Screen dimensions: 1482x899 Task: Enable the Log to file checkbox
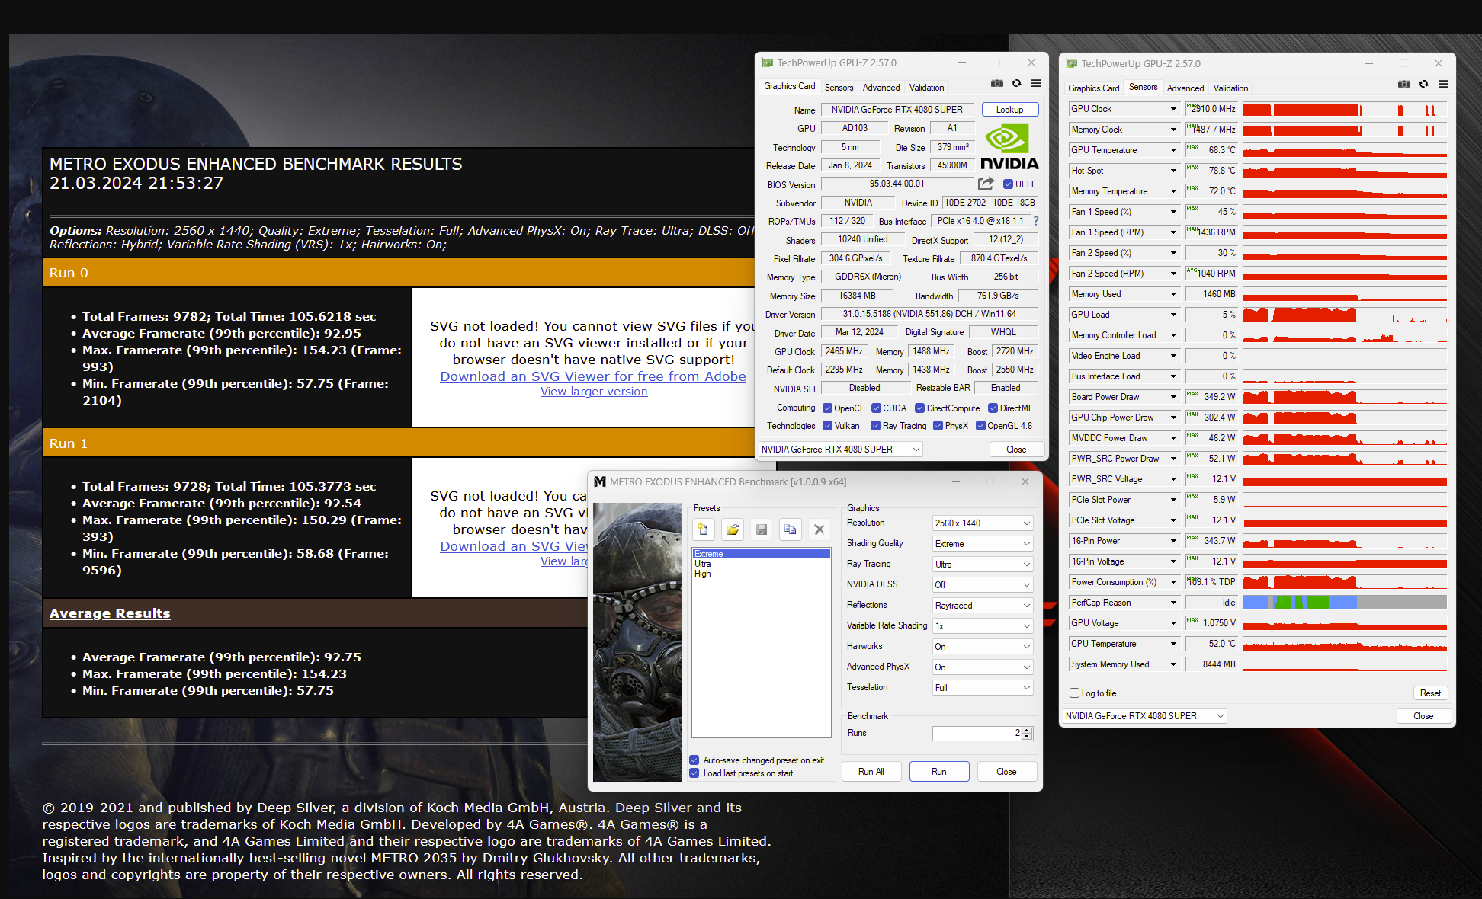(x=1075, y=693)
